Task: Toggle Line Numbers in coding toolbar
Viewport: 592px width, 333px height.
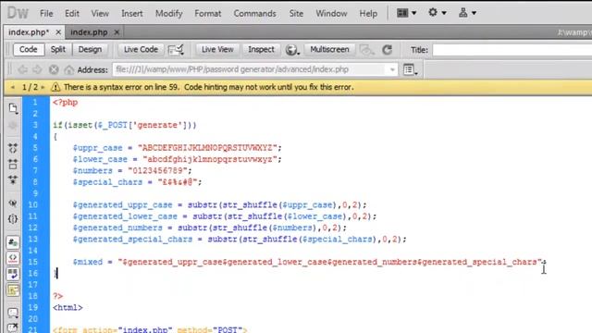Action: (x=13, y=242)
